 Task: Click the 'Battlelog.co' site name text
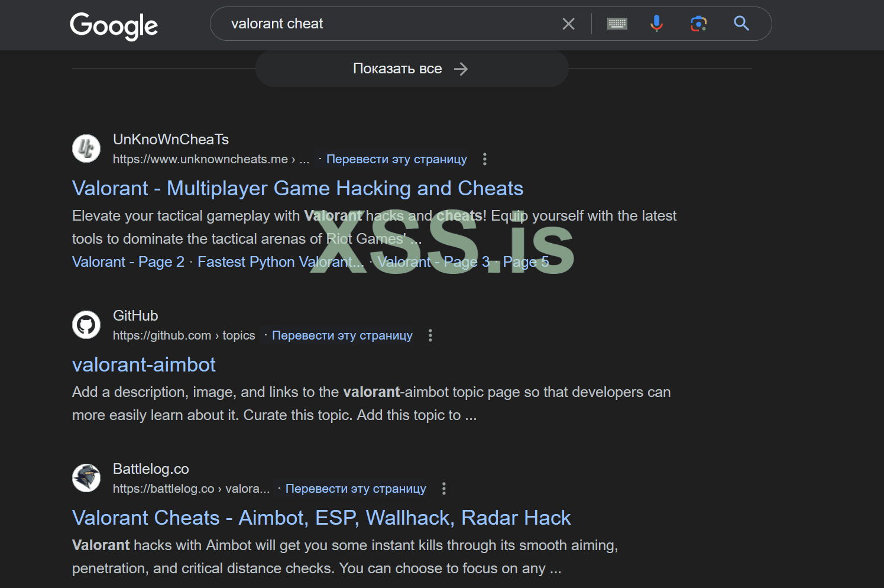click(151, 469)
